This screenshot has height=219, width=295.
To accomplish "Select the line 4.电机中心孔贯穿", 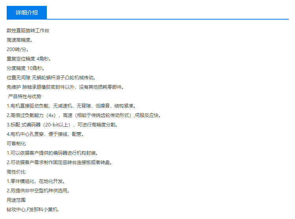I will [x=45, y=134].
